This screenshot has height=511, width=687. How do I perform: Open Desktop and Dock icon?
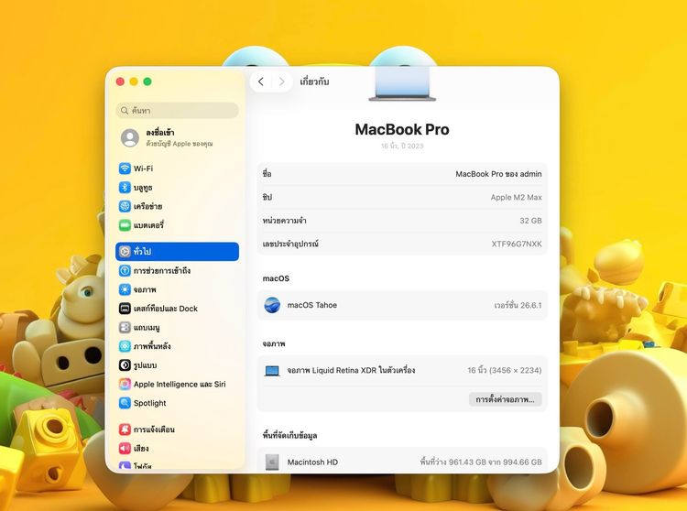click(x=125, y=309)
